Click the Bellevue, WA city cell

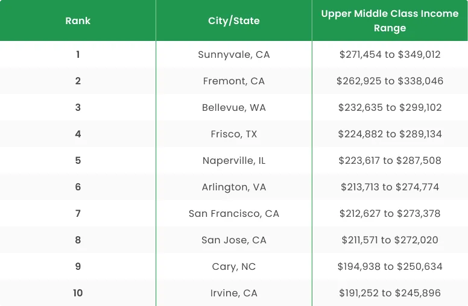[x=234, y=107]
